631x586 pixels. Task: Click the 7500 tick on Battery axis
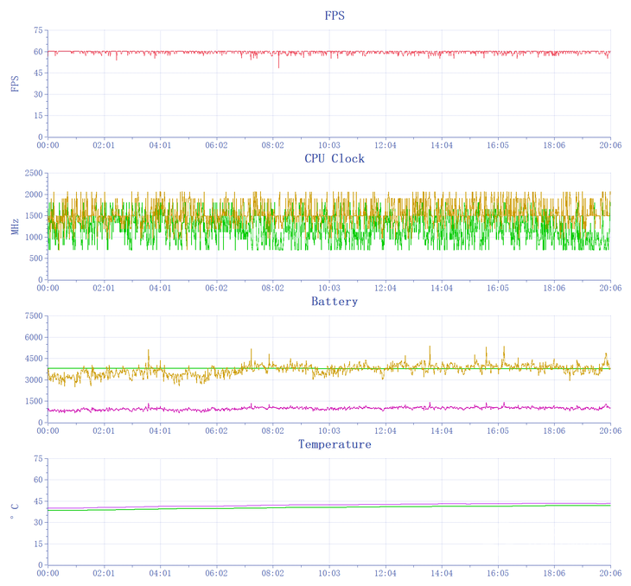pyautogui.click(x=32, y=315)
